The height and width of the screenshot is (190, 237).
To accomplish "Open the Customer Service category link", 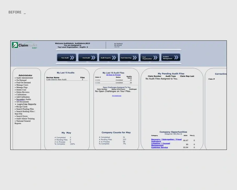I will [159, 147].
